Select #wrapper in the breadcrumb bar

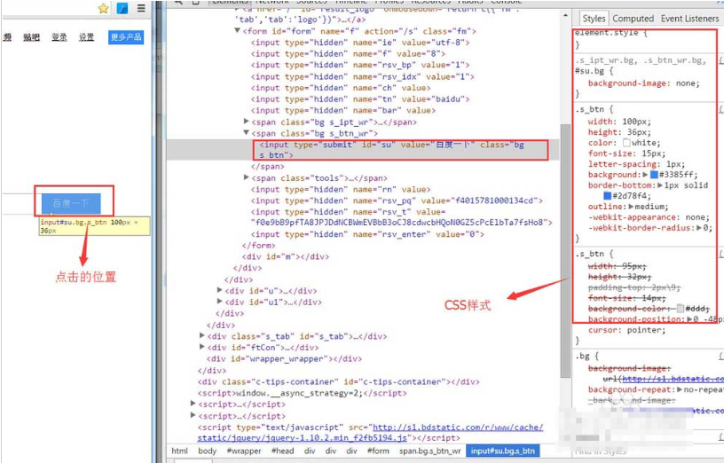[x=244, y=451]
